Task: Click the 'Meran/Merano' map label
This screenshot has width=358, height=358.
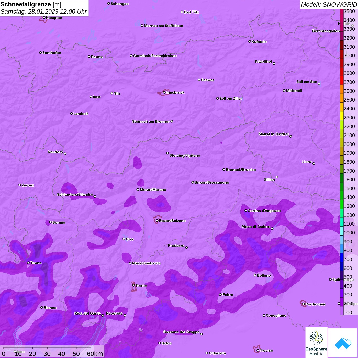Action: tap(153, 189)
